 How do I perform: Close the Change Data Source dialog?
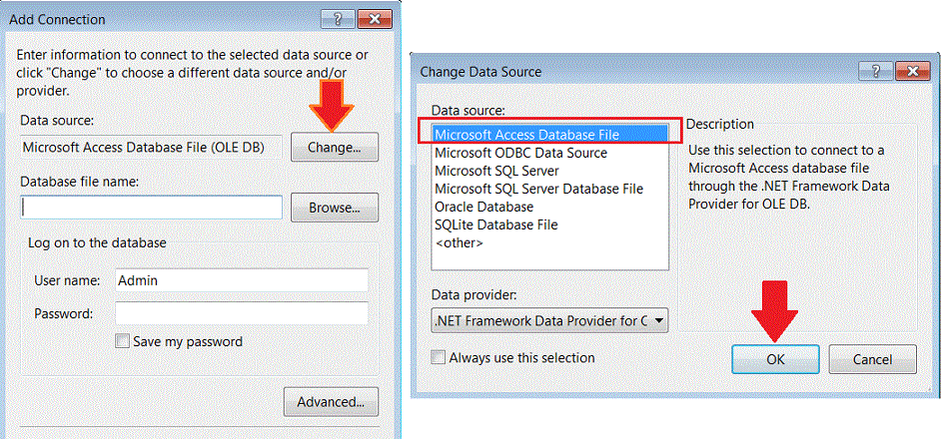914,71
